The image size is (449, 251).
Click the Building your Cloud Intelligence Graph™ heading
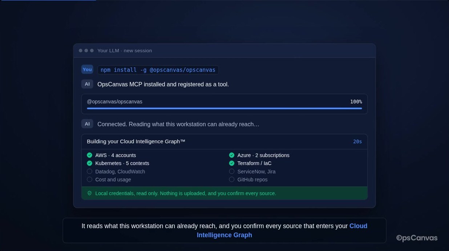(136, 141)
